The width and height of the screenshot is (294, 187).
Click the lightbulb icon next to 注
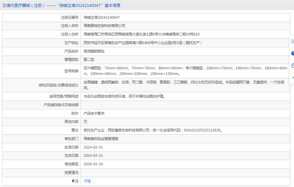(x=73, y=181)
